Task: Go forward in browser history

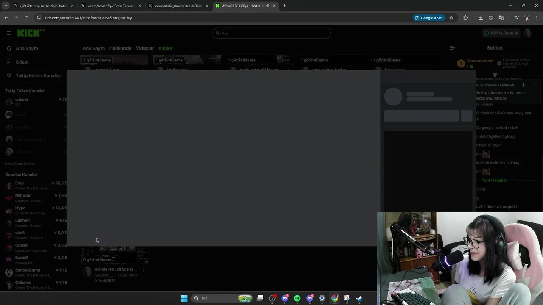Action: (x=16, y=18)
